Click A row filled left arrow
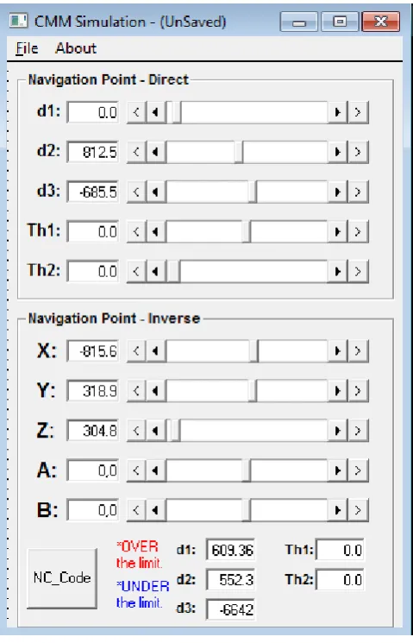Screen dimensions: 413x643 coord(156,470)
